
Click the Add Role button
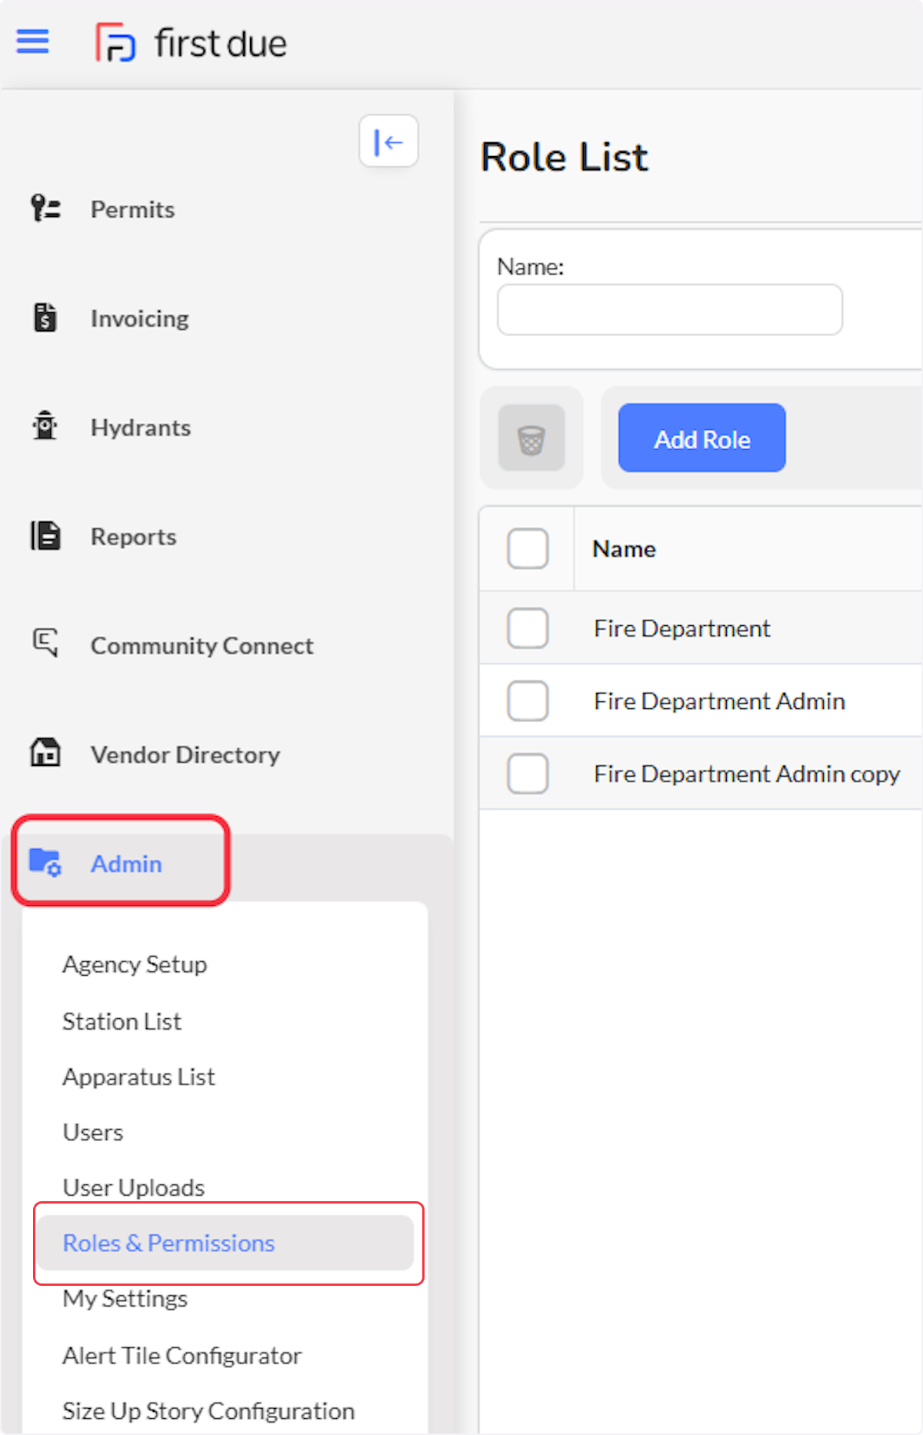(x=702, y=438)
